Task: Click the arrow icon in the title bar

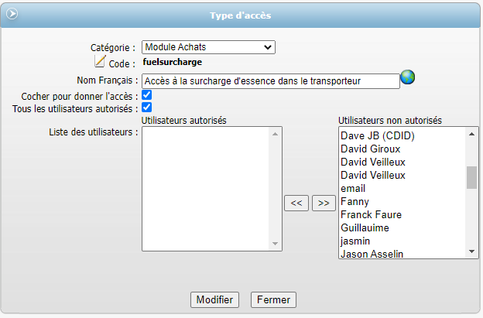Action: pyautogui.click(x=12, y=14)
